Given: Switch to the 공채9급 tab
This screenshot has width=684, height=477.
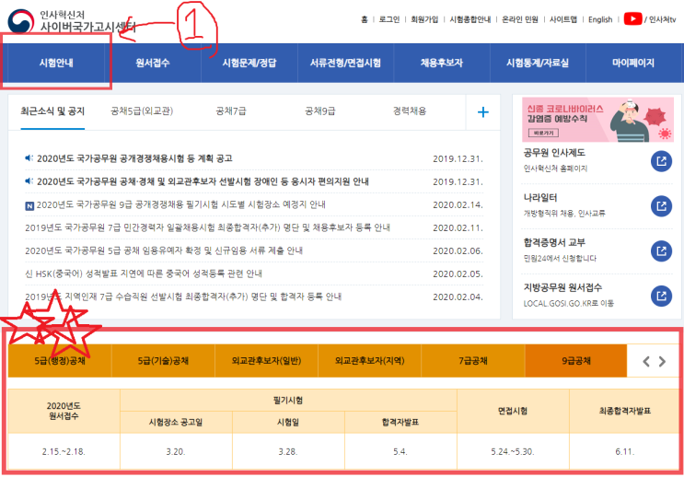Looking at the screenshot, I should (320, 111).
